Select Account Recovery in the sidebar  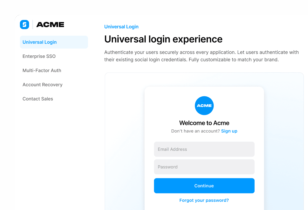[x=42, y=85]
